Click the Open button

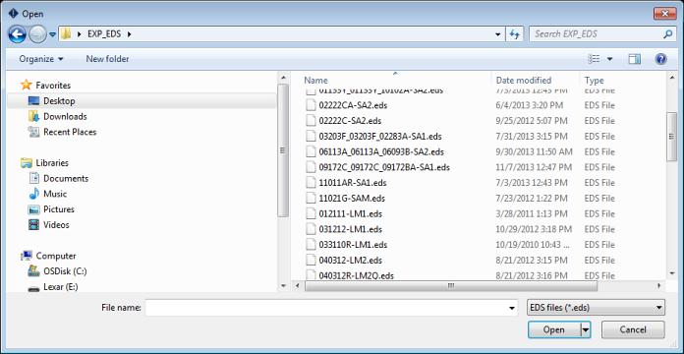(554, 329)
